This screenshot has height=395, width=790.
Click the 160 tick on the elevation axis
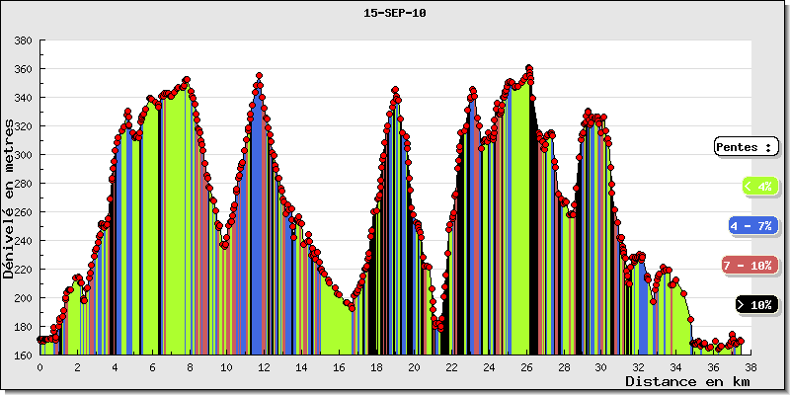[24, 355]
